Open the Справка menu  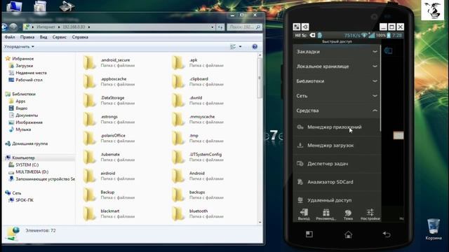tap(80, 37)
